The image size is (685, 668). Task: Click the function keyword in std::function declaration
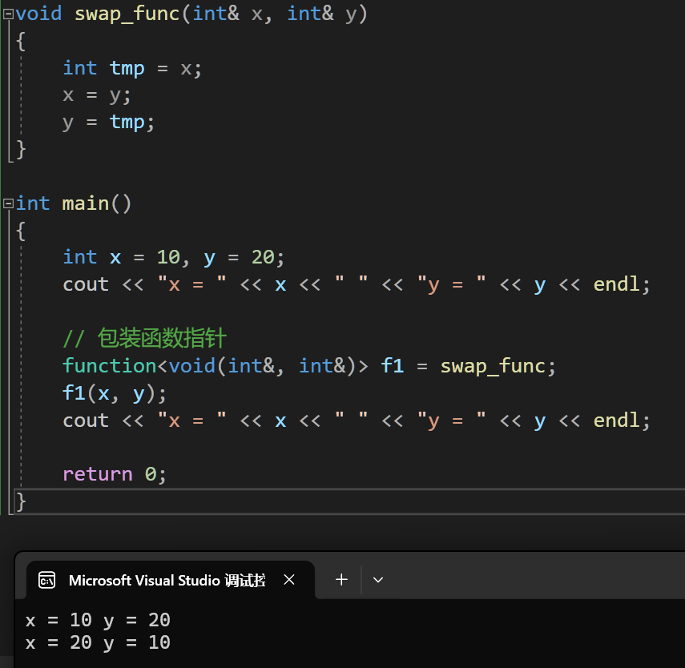click(109, 366)
